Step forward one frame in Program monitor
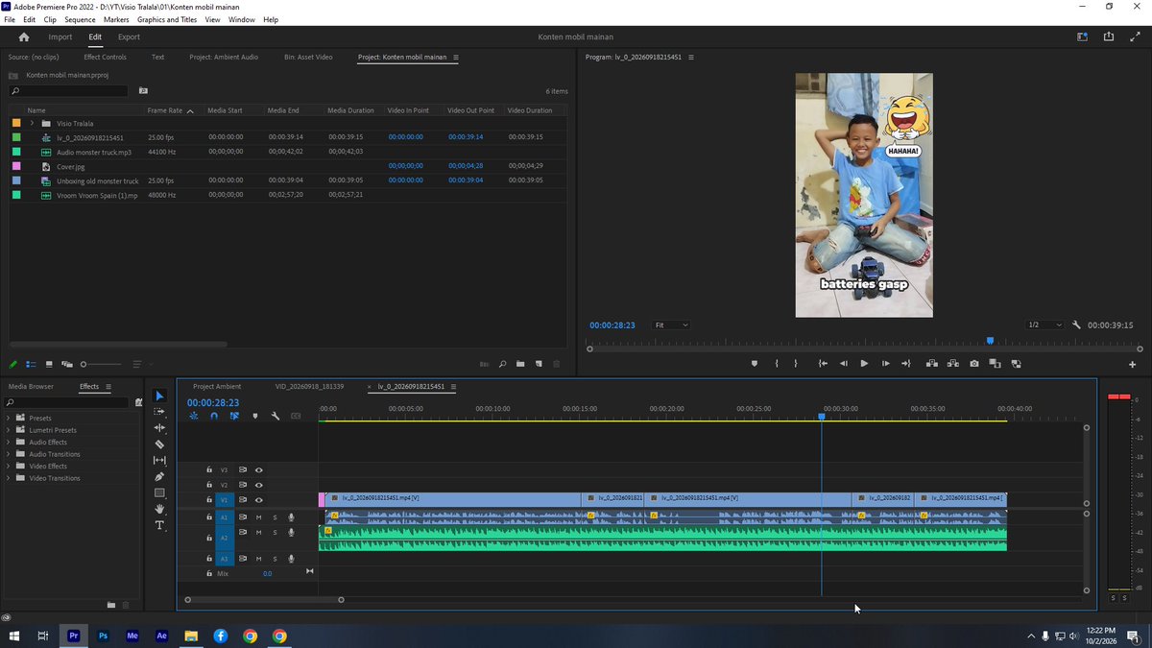Viewport: 1152px width, 648px height. point(885,364)
